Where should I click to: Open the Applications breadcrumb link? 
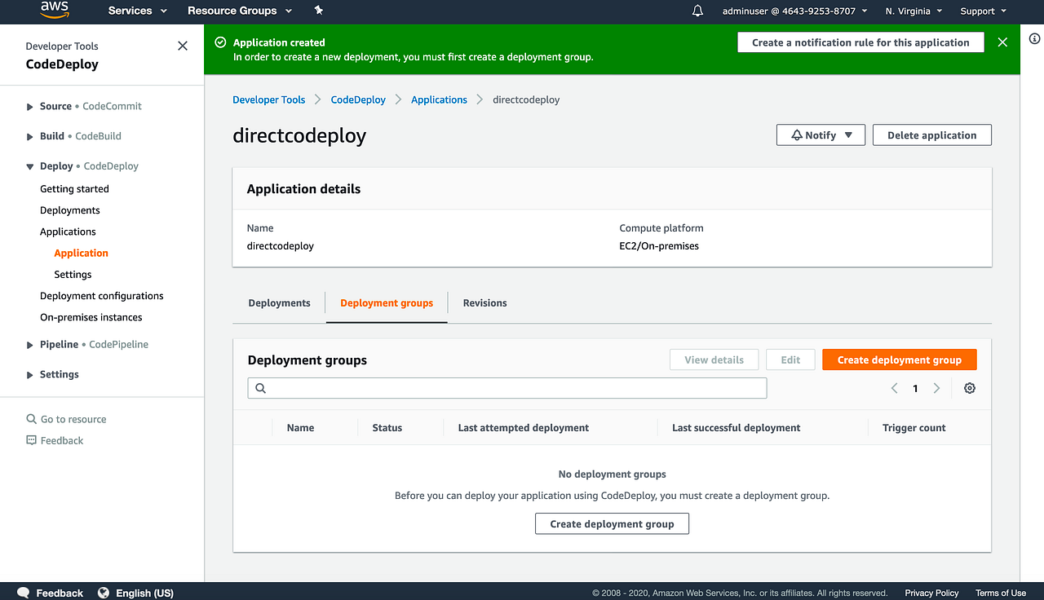pyautogui.click(x=439, y=99)
